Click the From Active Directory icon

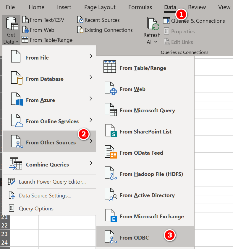tap(111, 194)
